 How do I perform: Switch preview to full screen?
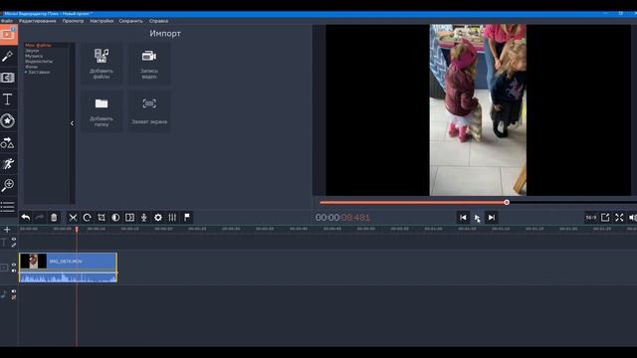point(619,218)
